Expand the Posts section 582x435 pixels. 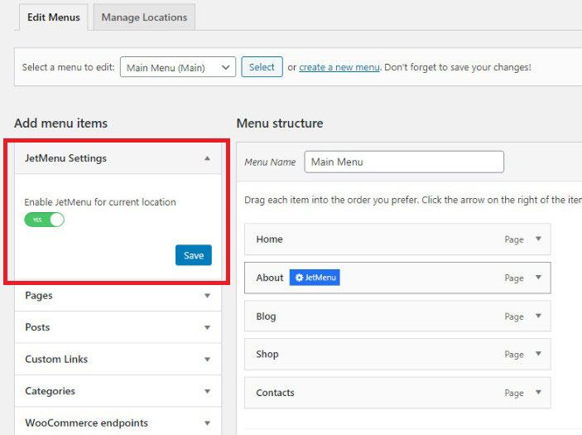click(207, 327)
